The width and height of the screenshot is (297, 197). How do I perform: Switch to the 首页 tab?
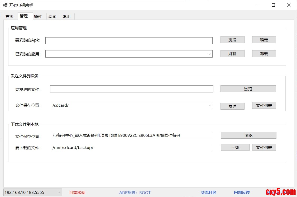tap(9, 16)
